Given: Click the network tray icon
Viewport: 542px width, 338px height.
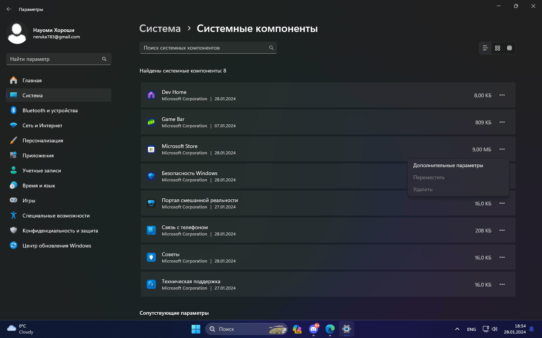Looking at the screenshot, I should (486, 329).
